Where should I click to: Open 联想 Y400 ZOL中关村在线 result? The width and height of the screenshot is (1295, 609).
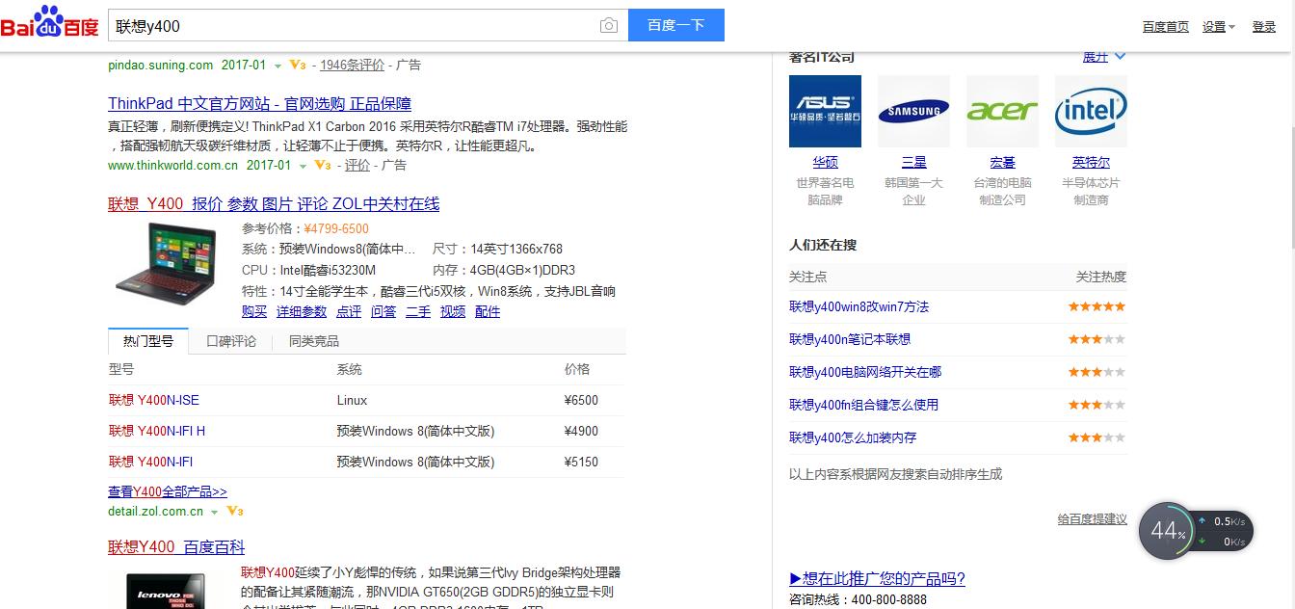click(x=274, y=204)
